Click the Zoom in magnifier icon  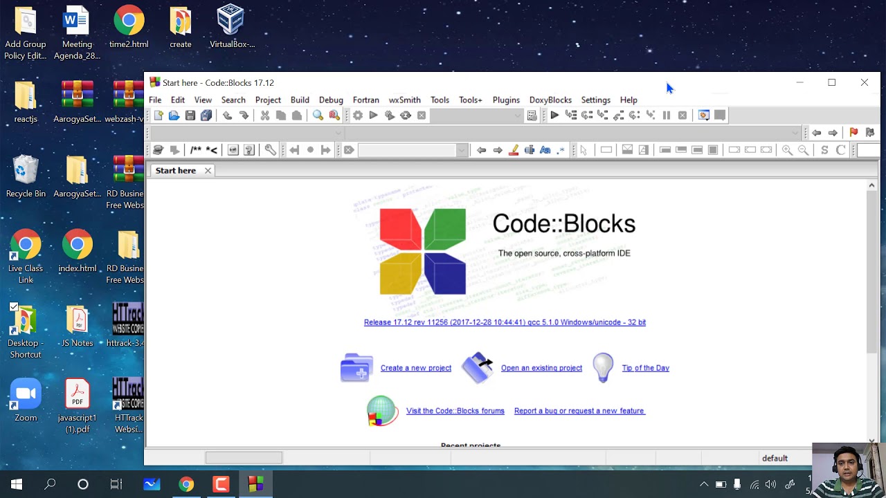[787, 150]
